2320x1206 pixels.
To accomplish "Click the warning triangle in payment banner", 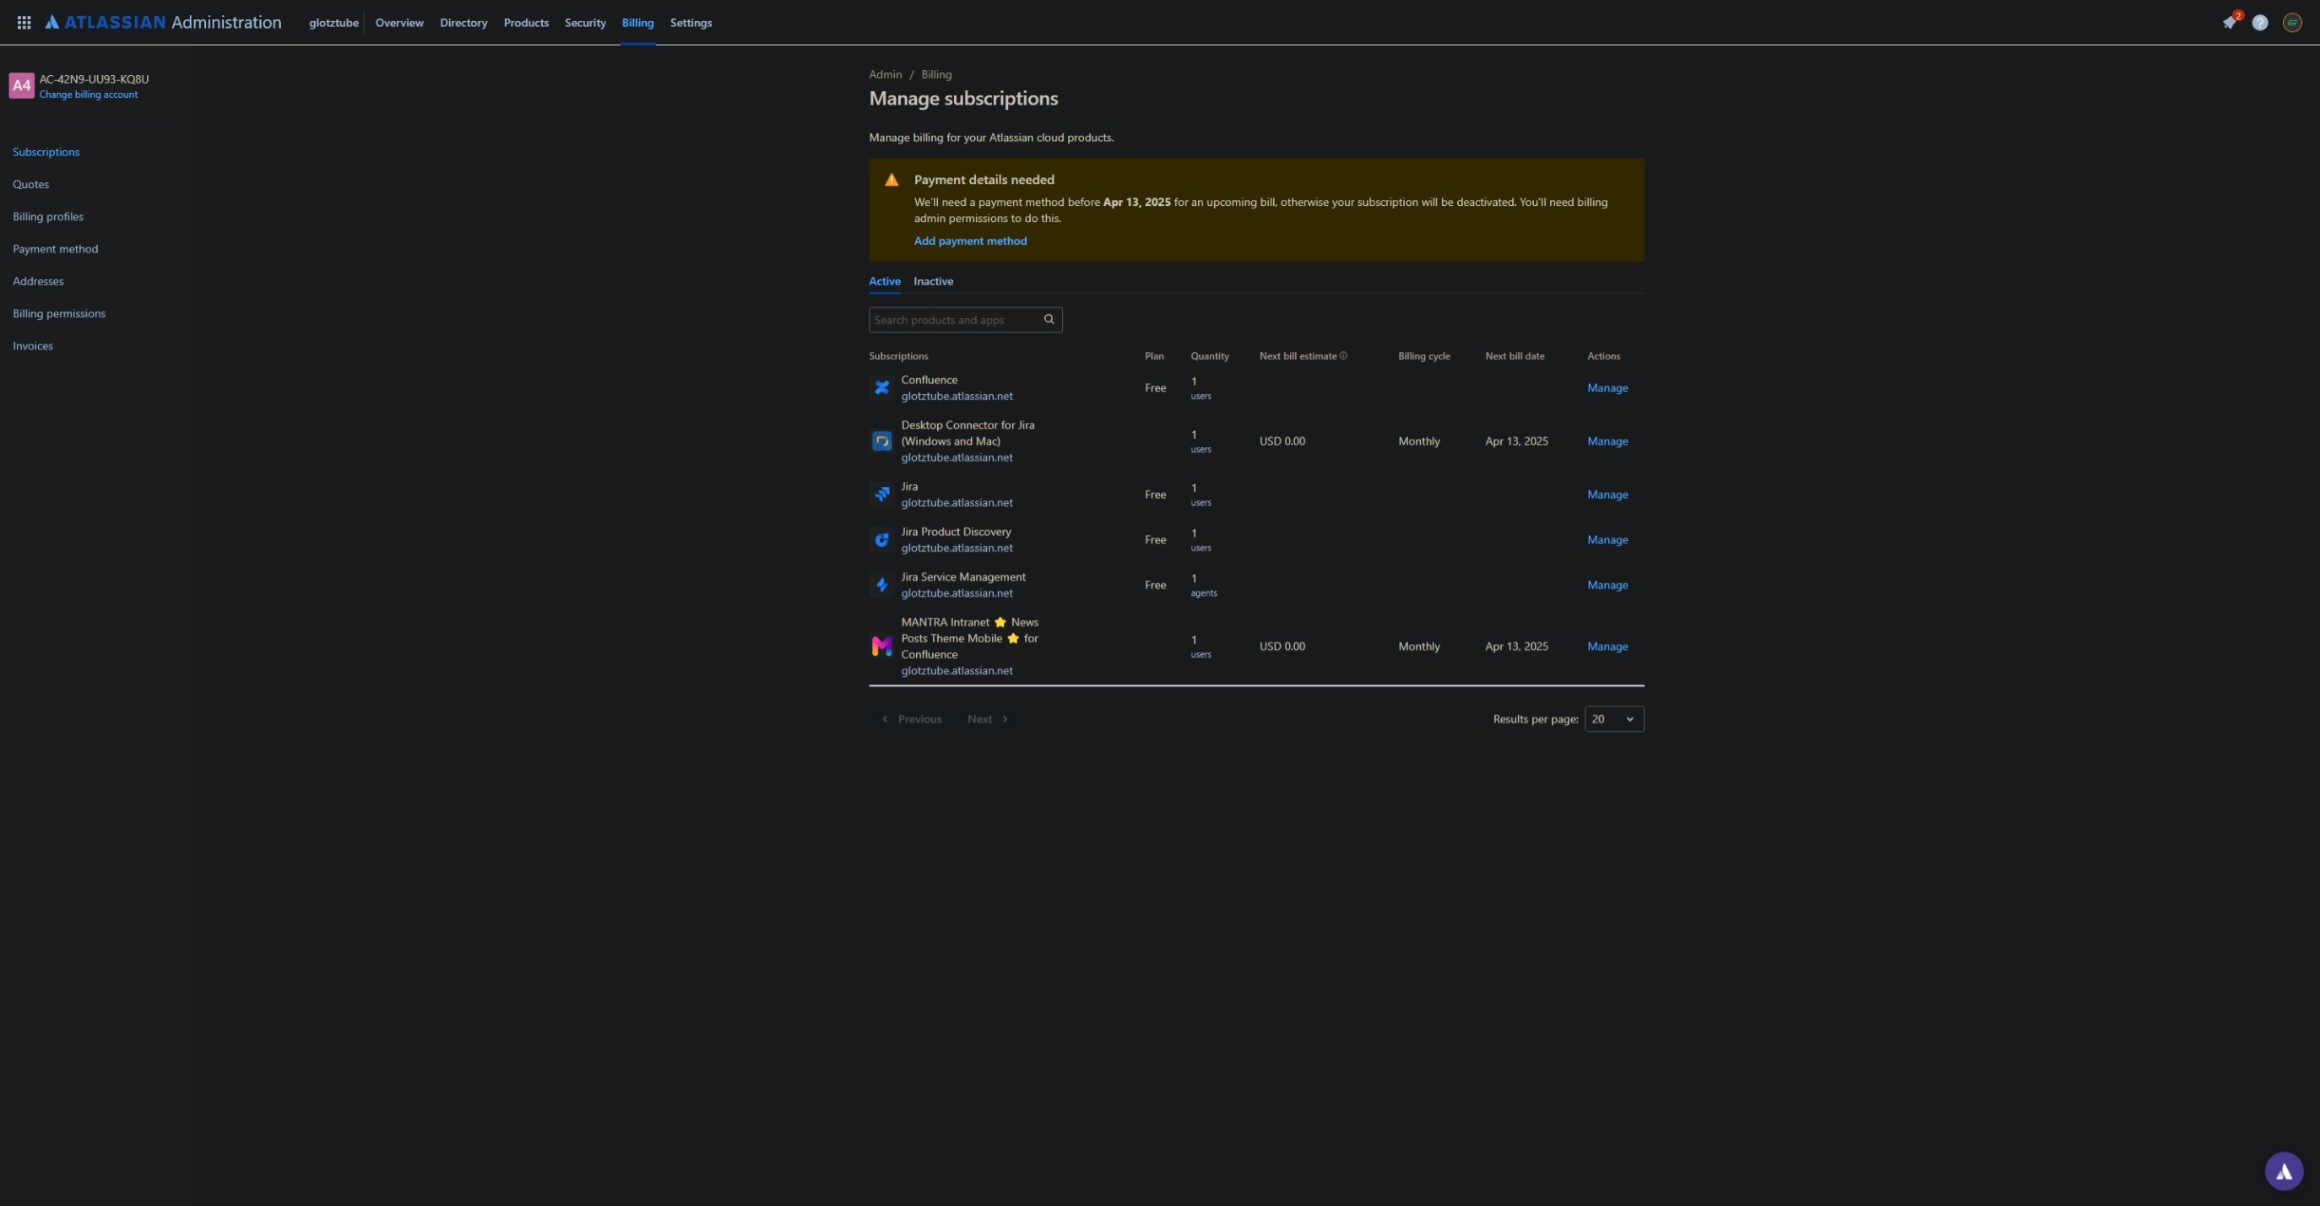I will point(892,180).
